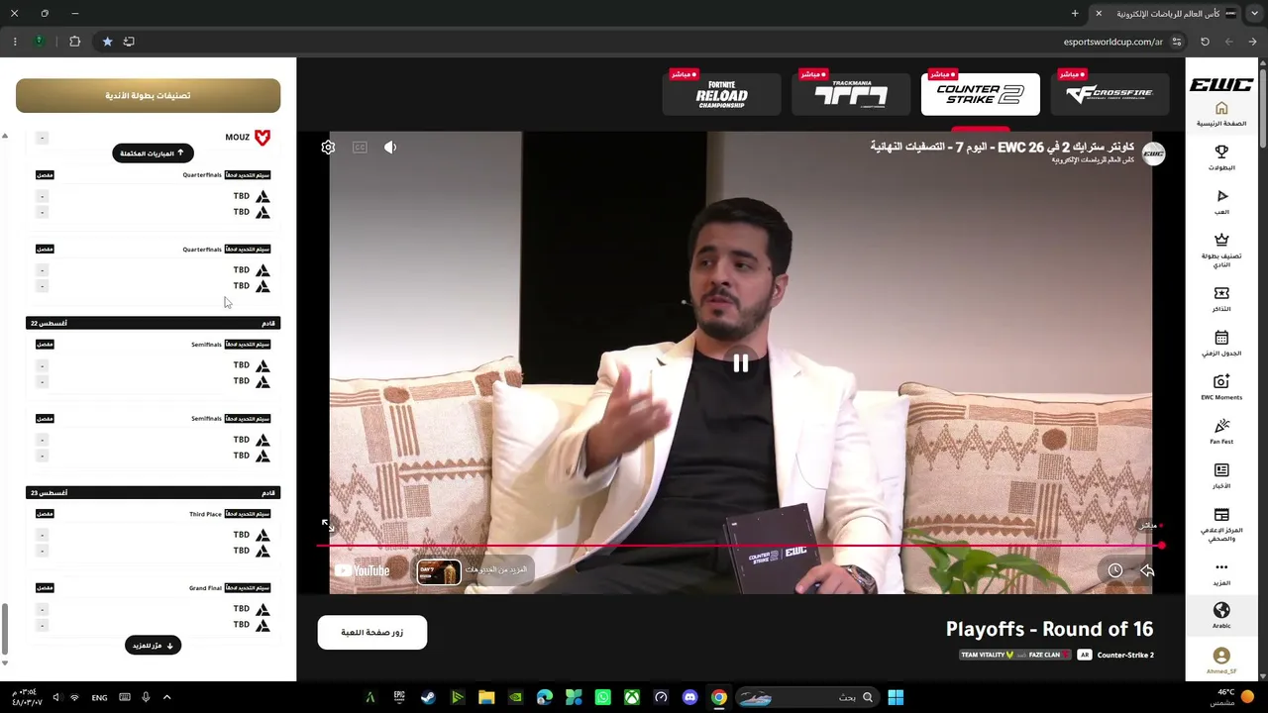Image resolution: width=1268 pixels, height=713 pixels.
Task: Click the red live progress bar
Action: (x=741, y=546)
